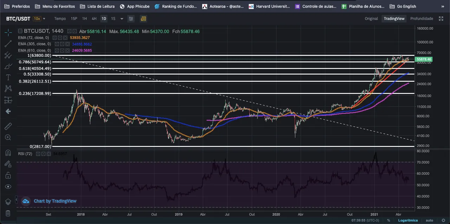Click the EMA 72 value 53935.3627
450x224 pixels.
tap(80, 38)
